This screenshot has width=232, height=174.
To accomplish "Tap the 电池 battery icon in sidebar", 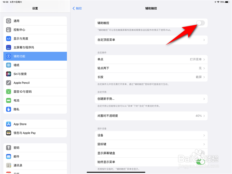I will [9, 101].
